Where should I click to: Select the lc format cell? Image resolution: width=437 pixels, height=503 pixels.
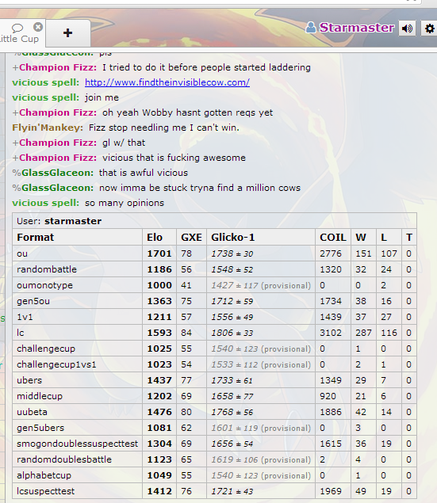click(x=78, y=333)
